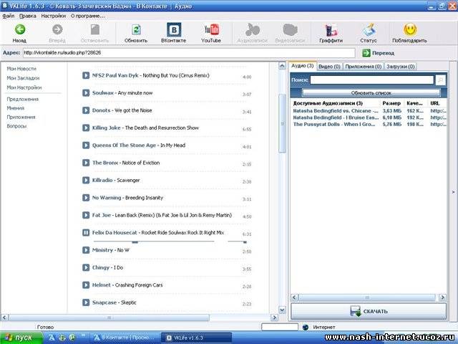Open Мои Закладки link
458x344 pixels.
pos(23,78)
